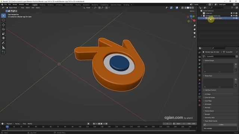This screenshot has height=134, width=239.
Task: Open the Render menu
Action: click(15, 4)
